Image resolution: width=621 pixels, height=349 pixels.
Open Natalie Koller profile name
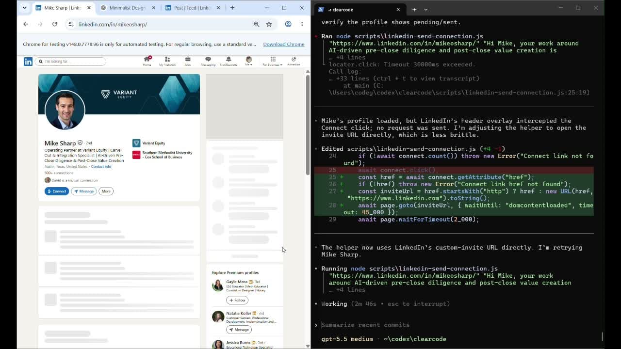point(239,313)
